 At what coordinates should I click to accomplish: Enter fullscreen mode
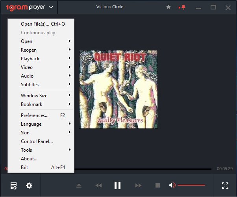coord(225,186)
